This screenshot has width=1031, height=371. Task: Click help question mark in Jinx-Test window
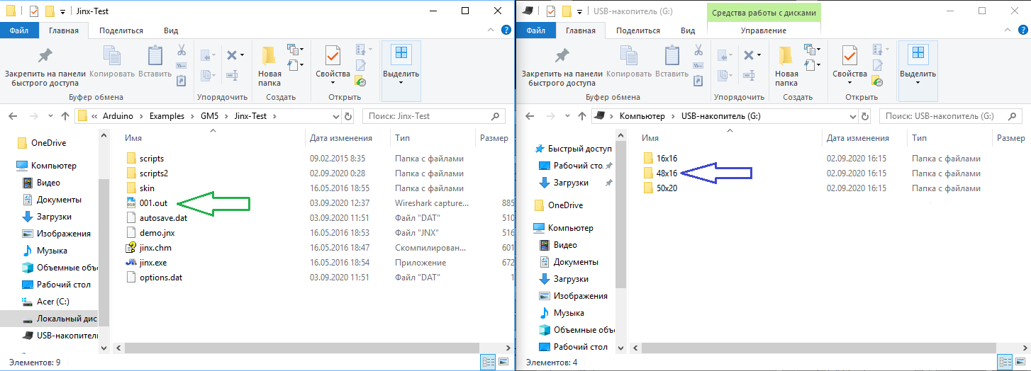(506, 30)
